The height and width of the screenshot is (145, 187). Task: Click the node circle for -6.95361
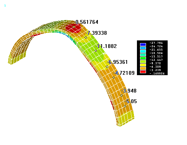click(x=107, y=67)
